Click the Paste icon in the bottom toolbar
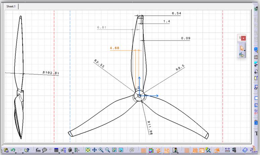 point(6,150)
